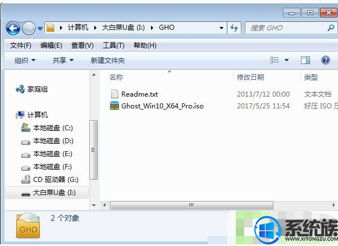Click the 新建文件夹 button
Image resolution: width=338 pixels, height=246 pixels.
[108, 60]
